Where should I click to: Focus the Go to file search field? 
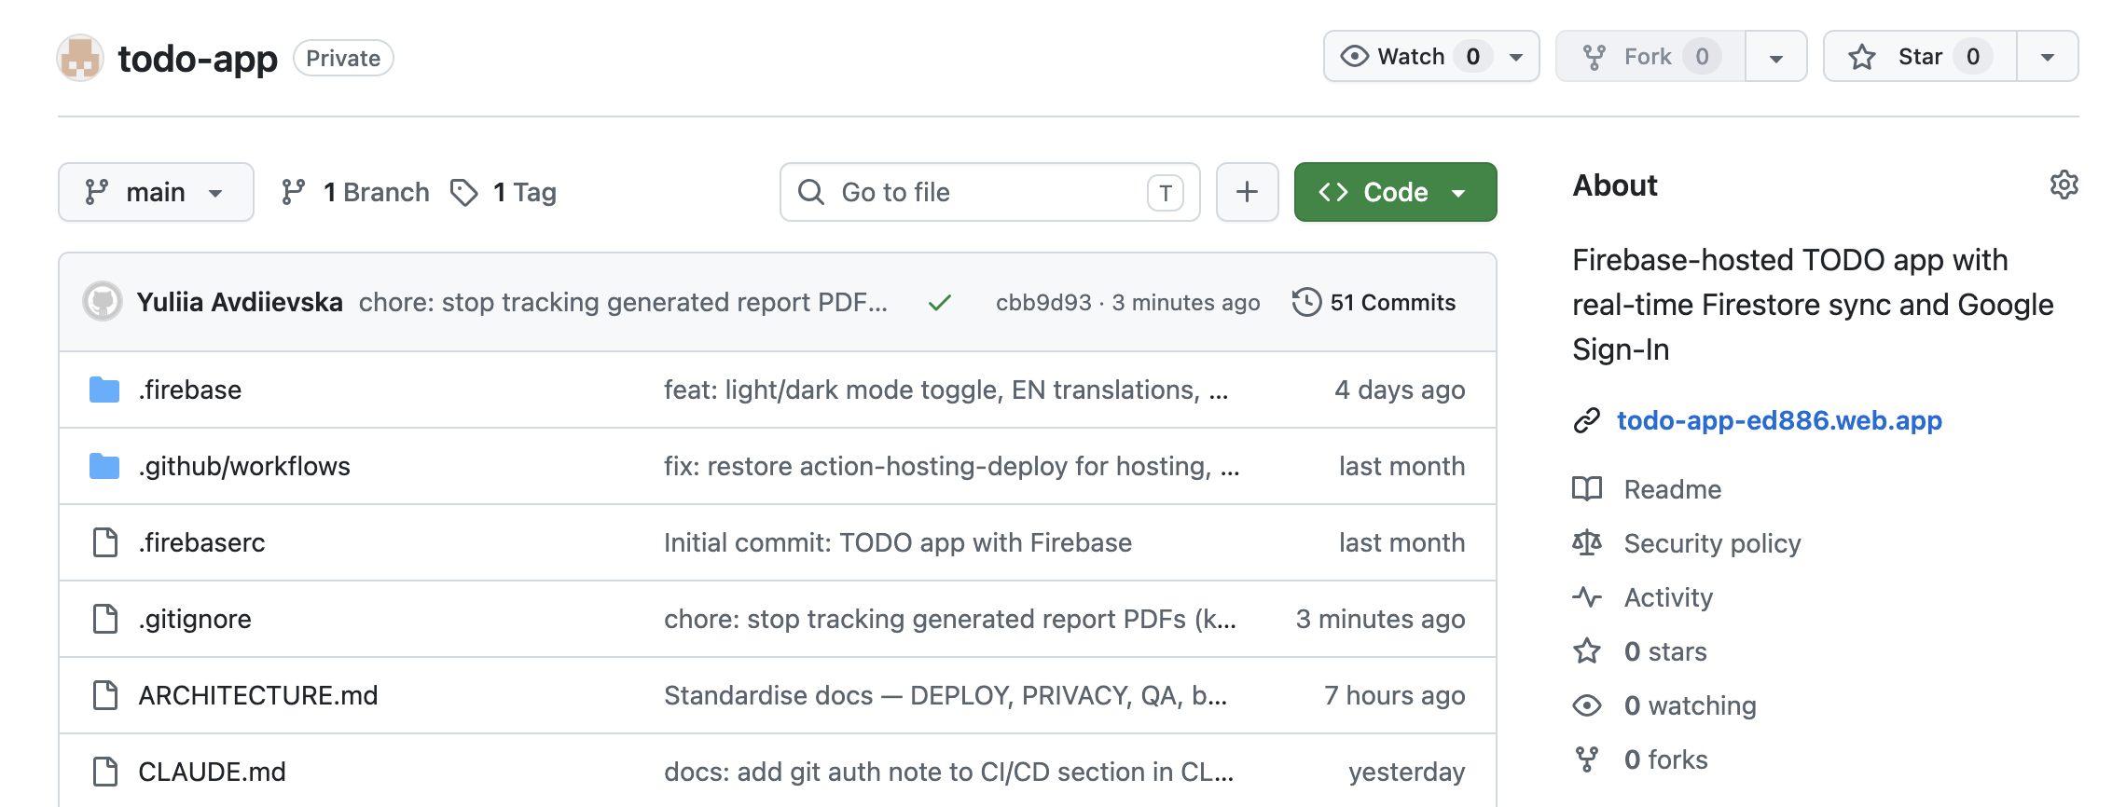tap(989, 192)
